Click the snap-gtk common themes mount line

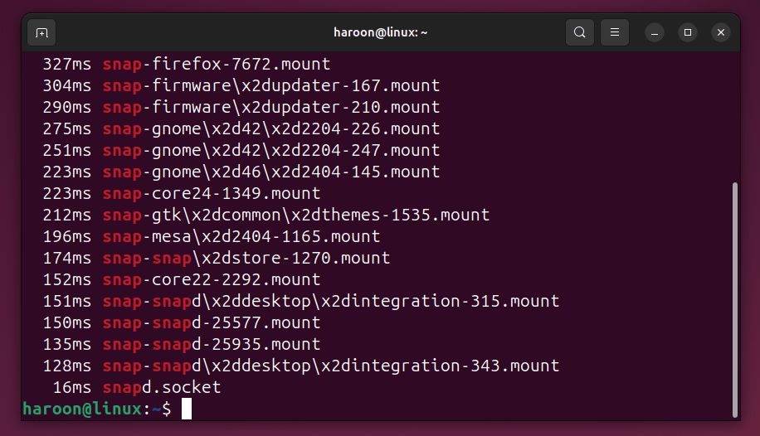pos(296,215)
